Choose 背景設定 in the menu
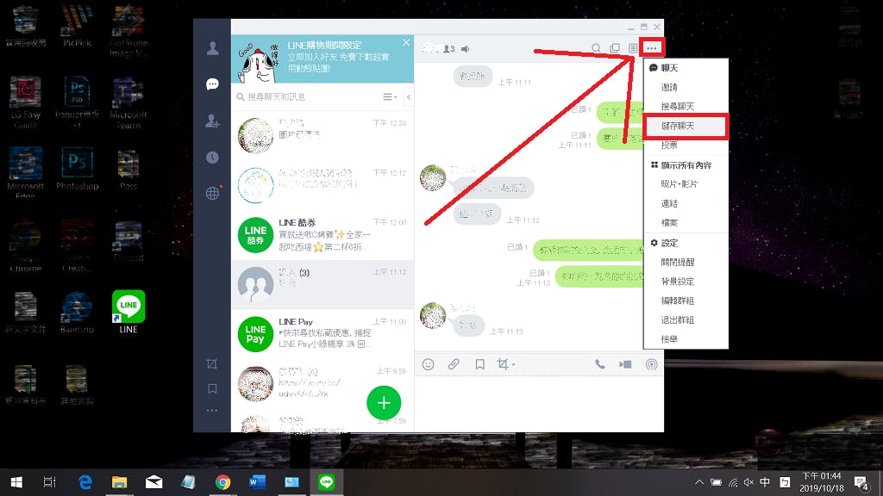This screenshot has height=496, width=883. click(x=686, y=282)
